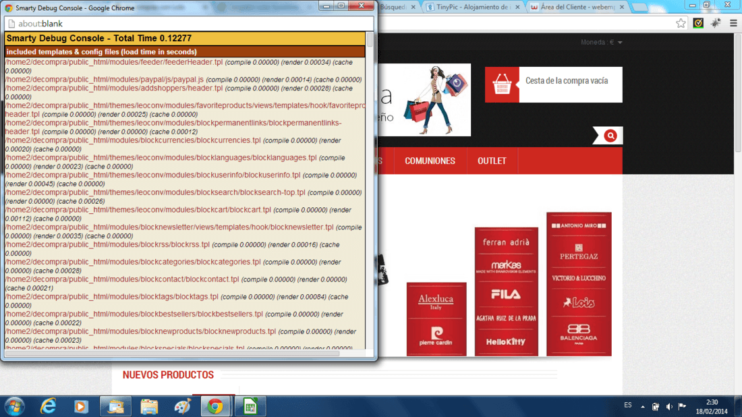Close the Área del Cliente tab
This screenshot has height=417, width=742.
622,7
